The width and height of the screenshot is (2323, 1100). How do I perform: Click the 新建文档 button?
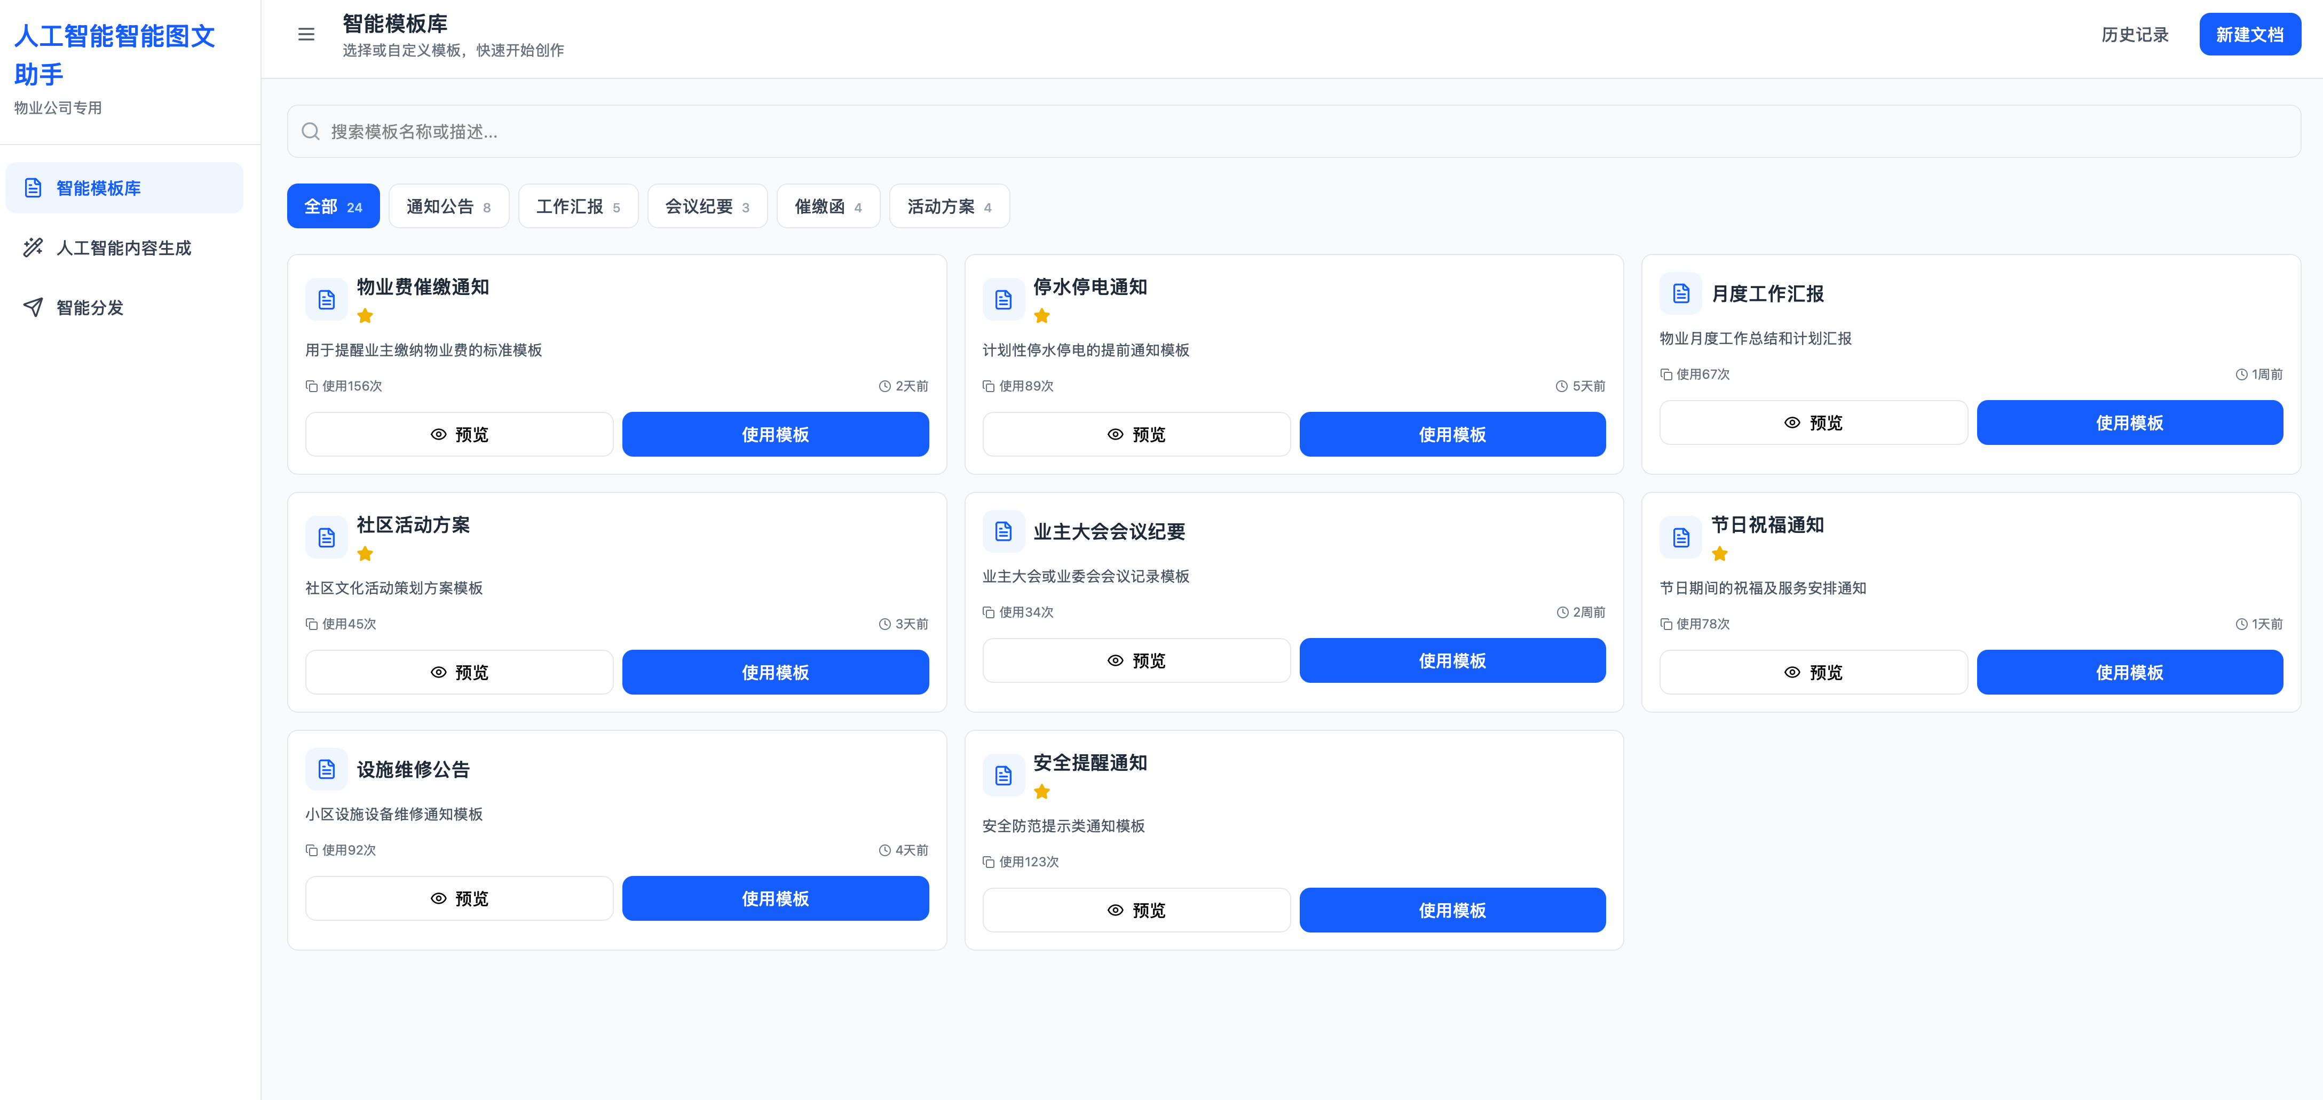click(x=2250, y=34)
